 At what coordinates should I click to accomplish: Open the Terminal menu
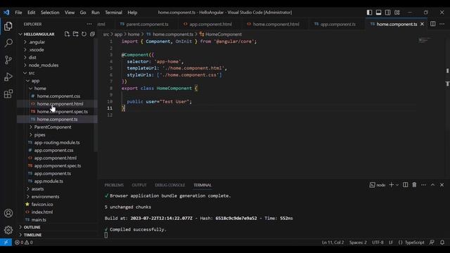tap(113, 13)
